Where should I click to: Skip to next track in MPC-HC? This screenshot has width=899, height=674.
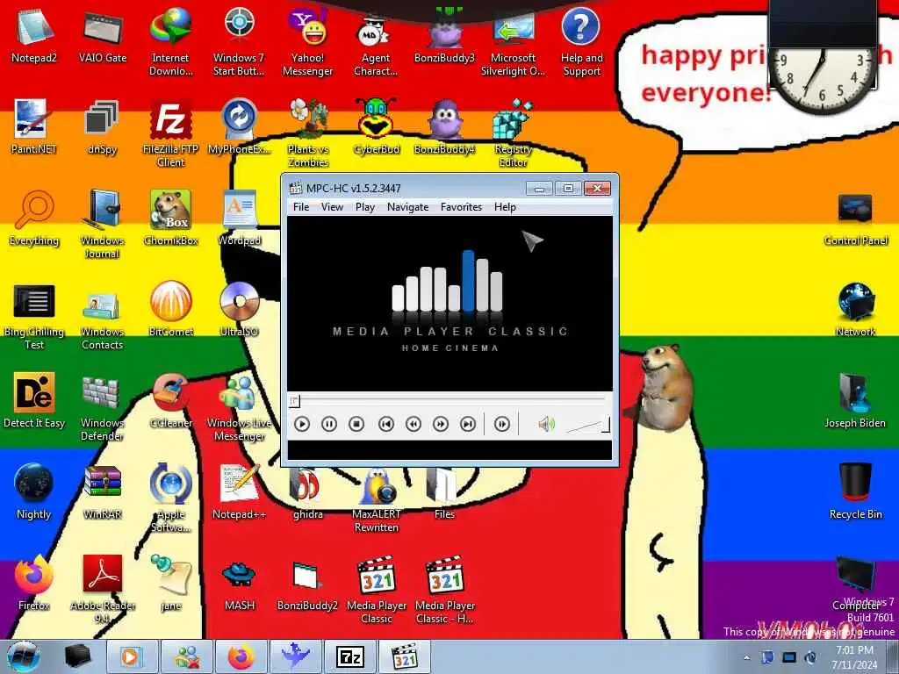468,424
